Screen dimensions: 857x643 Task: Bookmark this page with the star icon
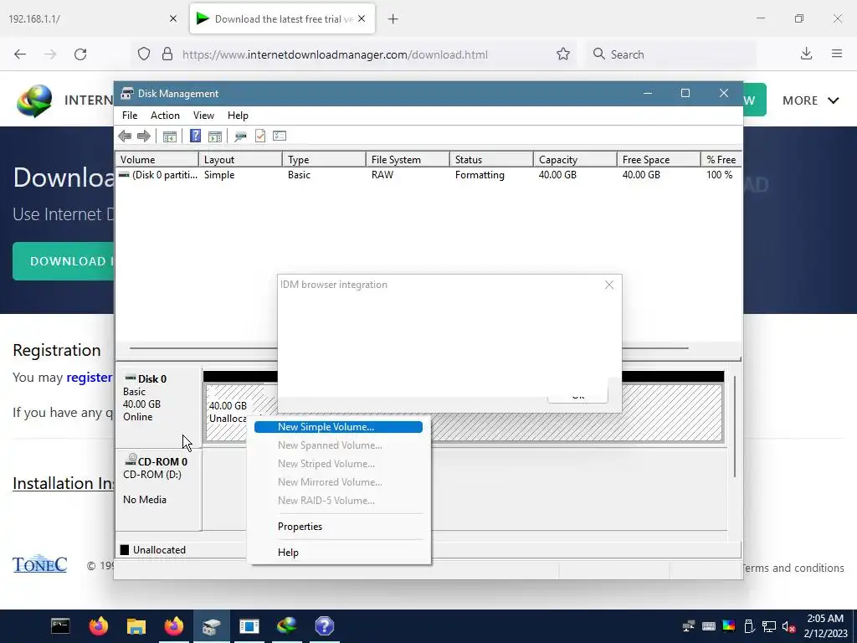pos(563,54)
